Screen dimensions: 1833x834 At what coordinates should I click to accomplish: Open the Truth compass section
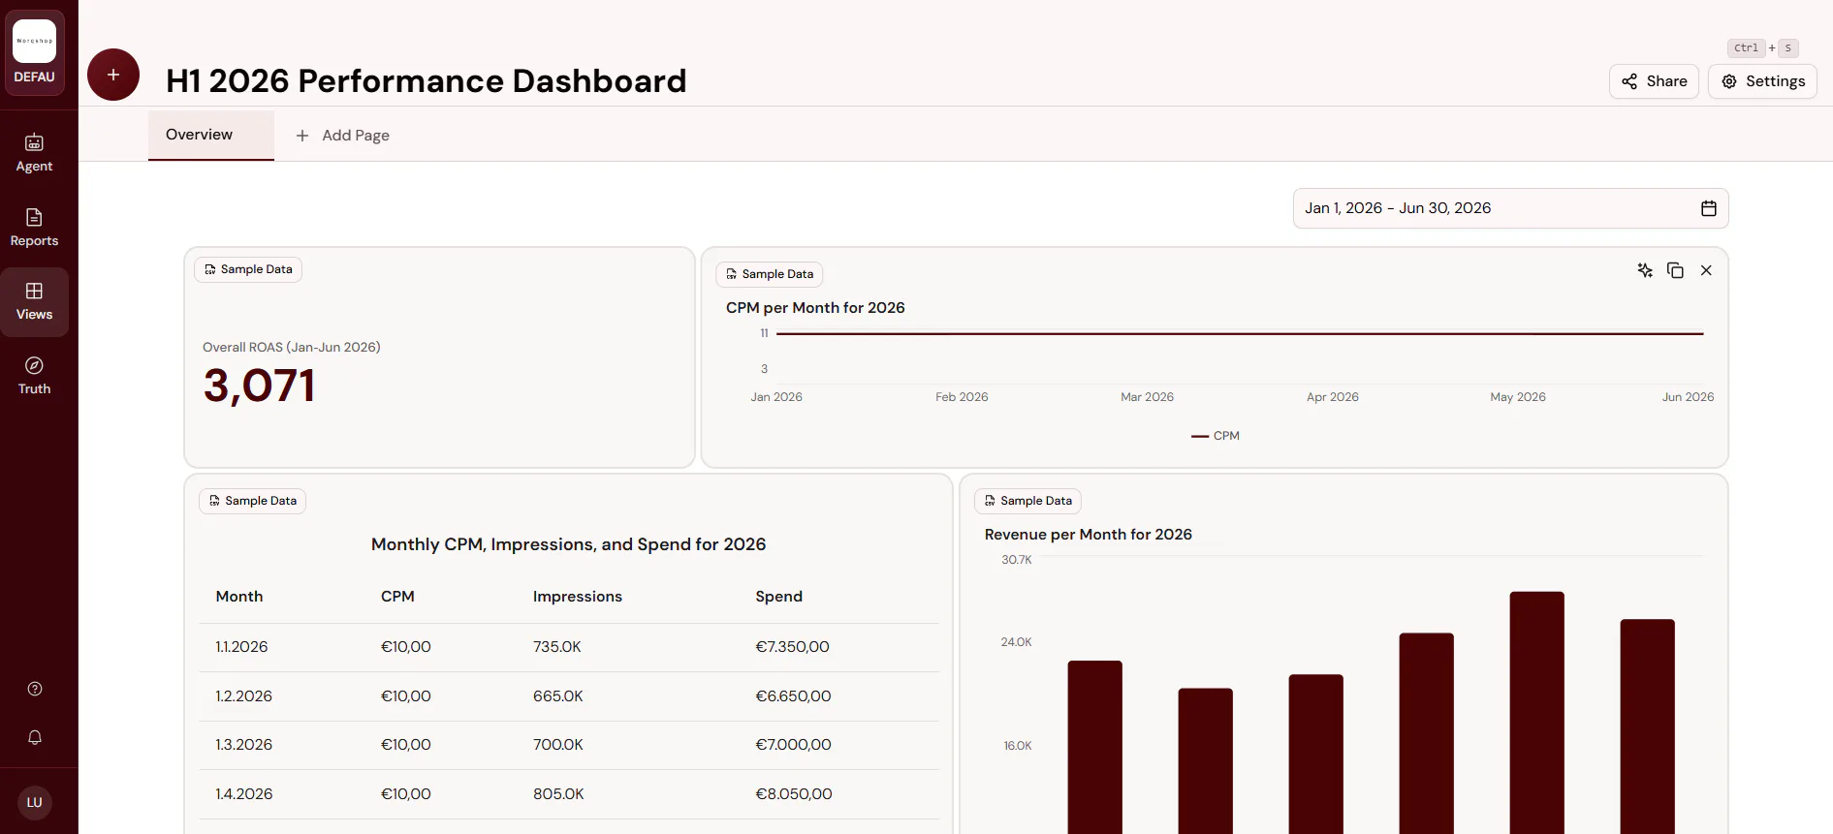click(x=34, y=376)
